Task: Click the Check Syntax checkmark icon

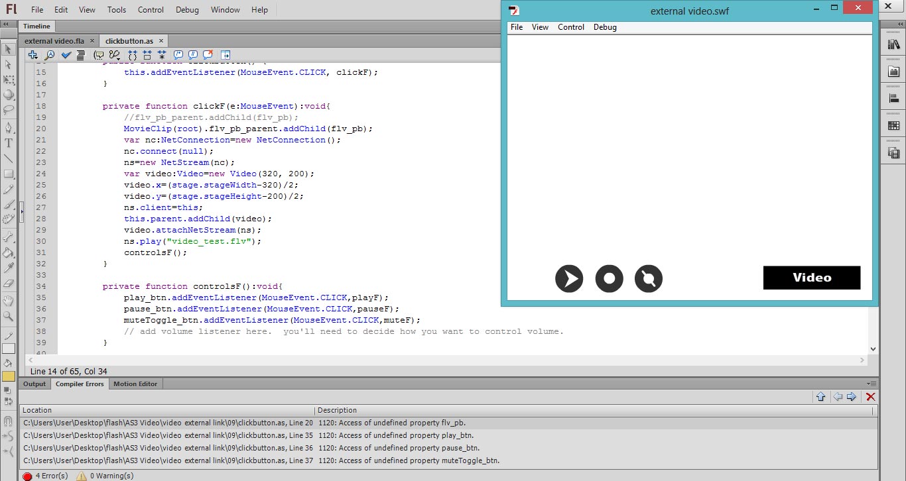Action: tap(66, 55)
